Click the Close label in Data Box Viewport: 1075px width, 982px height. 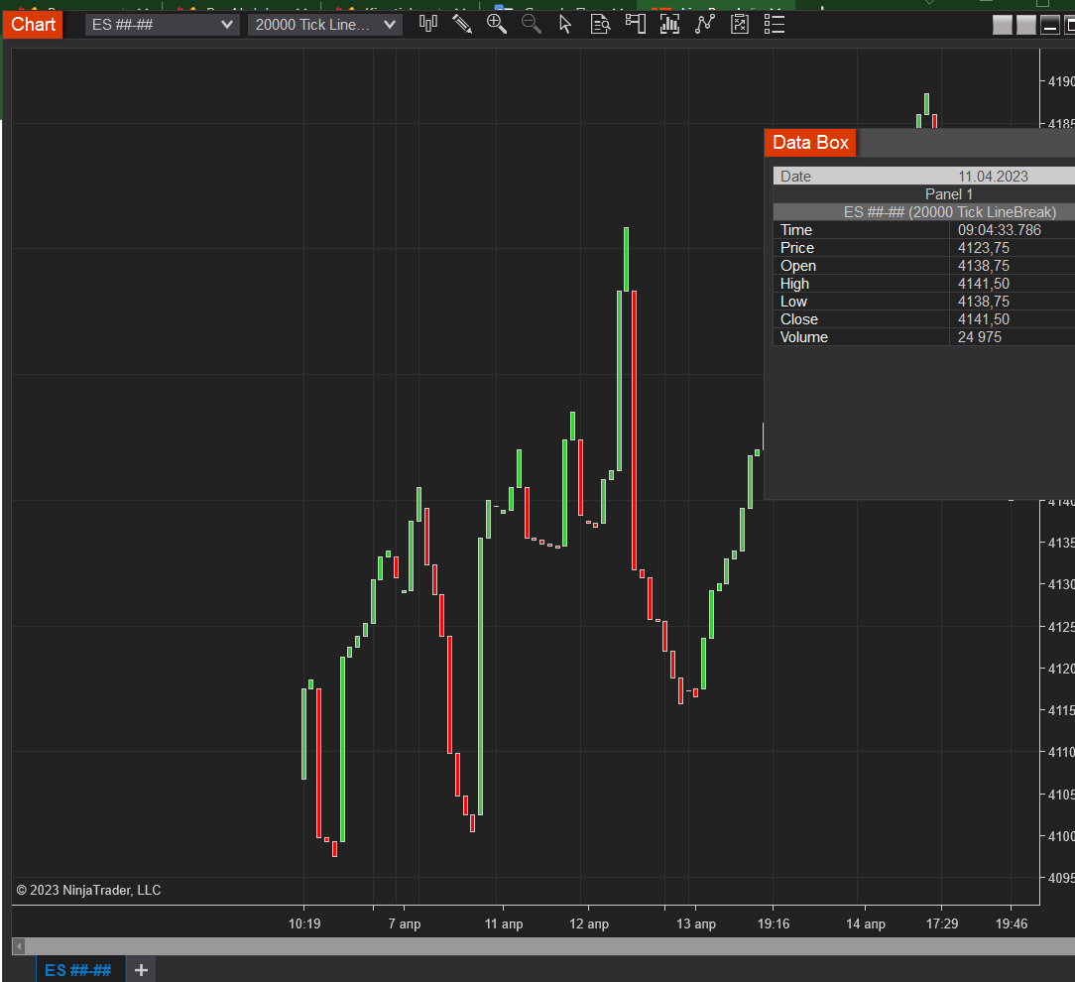[798, 318]
